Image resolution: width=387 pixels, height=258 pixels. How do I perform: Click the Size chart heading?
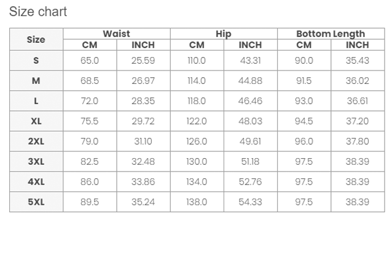pos(38,12)
